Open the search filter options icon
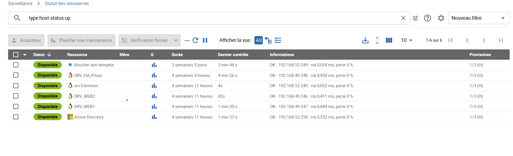 (415, 18)
